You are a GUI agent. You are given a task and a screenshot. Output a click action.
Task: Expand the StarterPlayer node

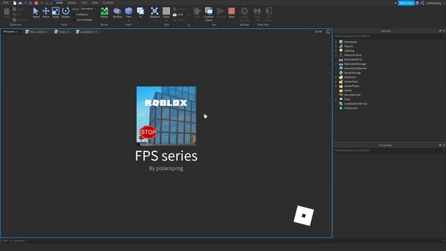coord(336,86)
